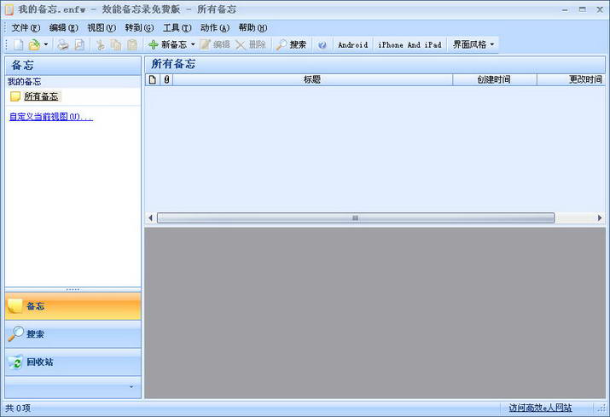Select 所有备忘 in the sidebar tree
Image resolution: width=610 pixels, height=417 pixels.
41,96
